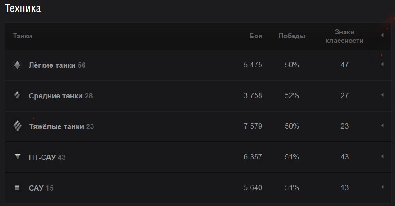Click the САУ square icon

point(17,187)
